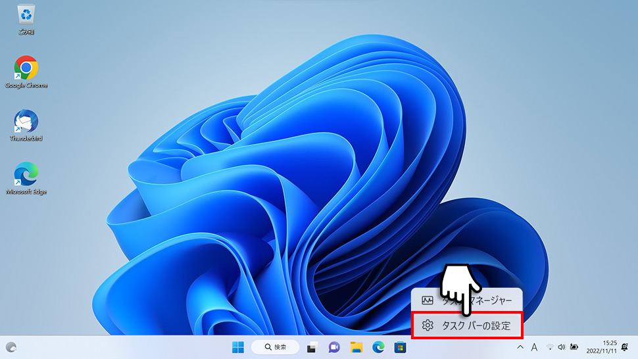Click the Windows Start button
638x359 pixels.
point(237,347)
